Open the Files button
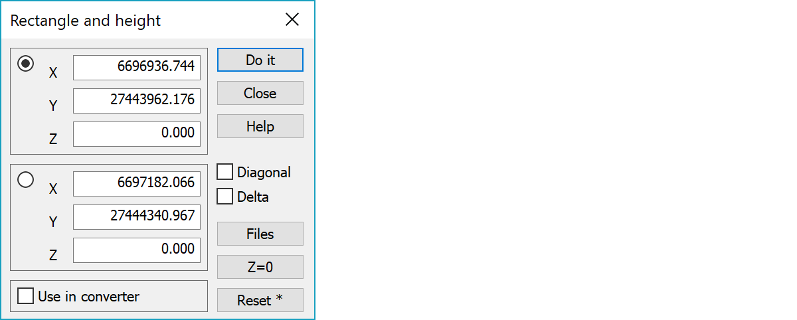Image resolution: width=797 pixels, height=320 pixels. click(260, 234)
